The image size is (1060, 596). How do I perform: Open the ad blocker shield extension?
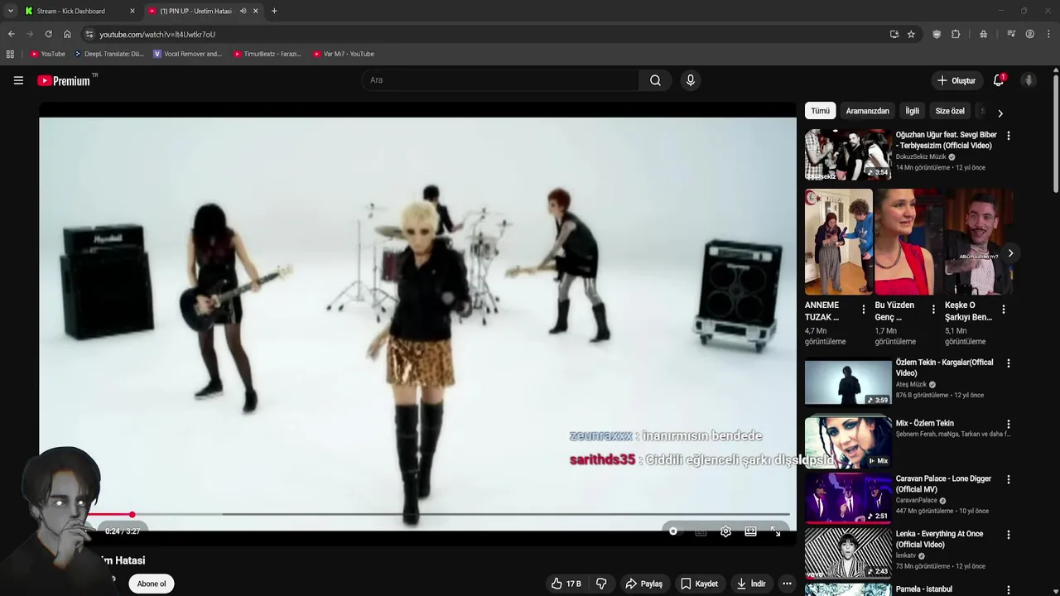(x=937, y=34)
